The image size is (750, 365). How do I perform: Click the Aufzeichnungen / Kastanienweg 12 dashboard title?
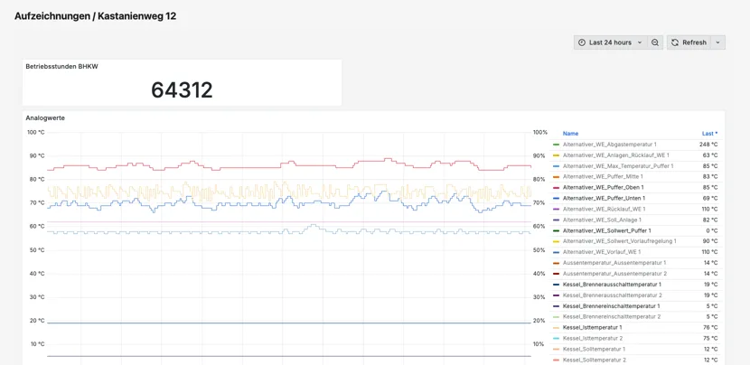(95, 15)
